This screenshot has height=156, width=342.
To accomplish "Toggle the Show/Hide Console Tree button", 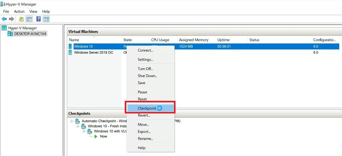I will click(29, 19).
